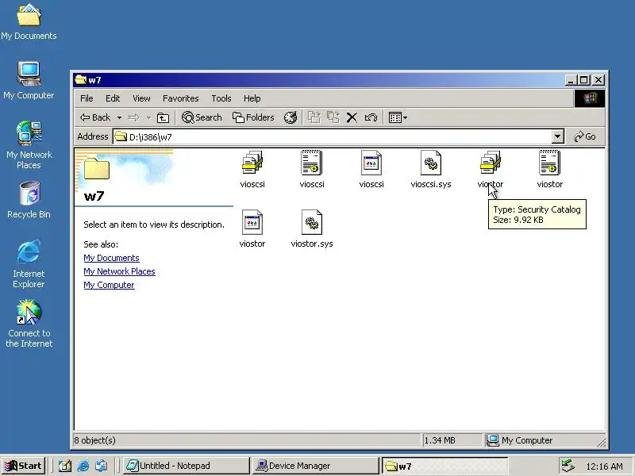This screenshot has height=476, width=635.
Task: Select the viostor file with window icon
Action: (x=252, y=228)
